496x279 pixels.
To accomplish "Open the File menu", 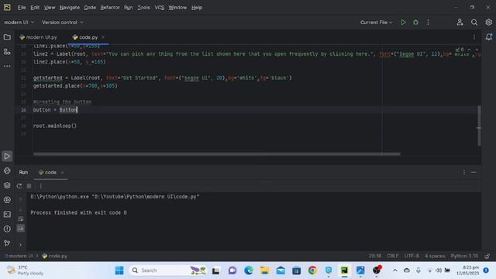I will 22,8.
